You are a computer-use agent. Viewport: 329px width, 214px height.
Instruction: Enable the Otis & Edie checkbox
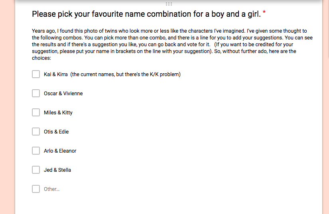pyautogui.click(x=36, y=132)
